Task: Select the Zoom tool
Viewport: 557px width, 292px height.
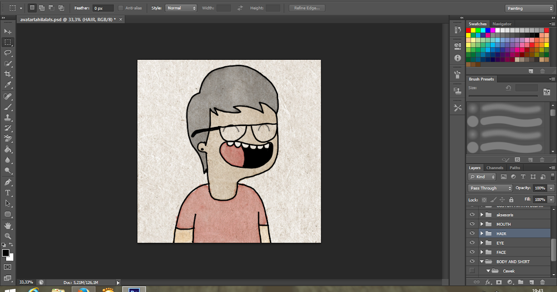Action: coord(8,236)
